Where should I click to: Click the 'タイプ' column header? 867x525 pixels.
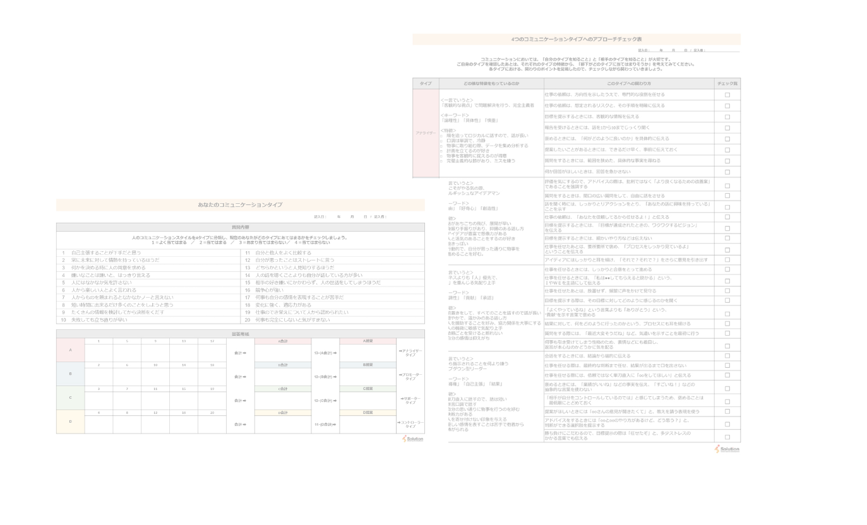[x=426, y=83]
